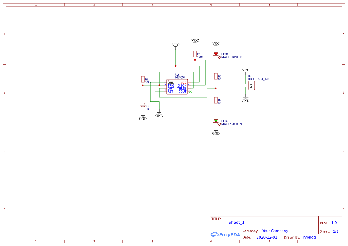Select the GND pin label inside NE555P
Screen dimensions: 348x246
171,82
